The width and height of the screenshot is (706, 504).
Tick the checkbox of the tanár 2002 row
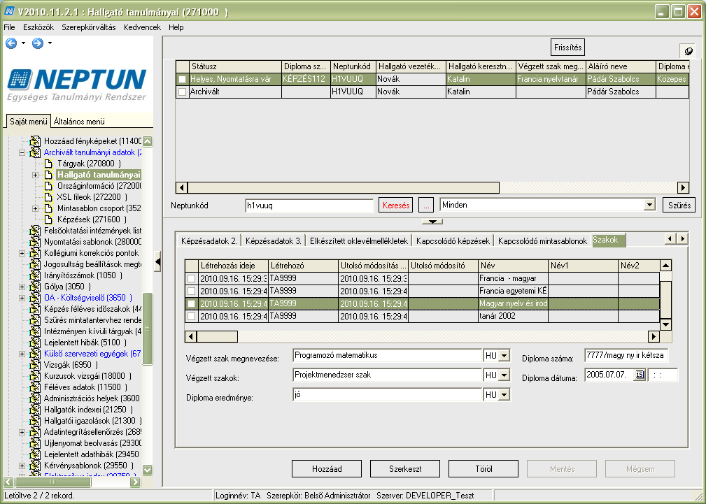(x=191, y=317)
